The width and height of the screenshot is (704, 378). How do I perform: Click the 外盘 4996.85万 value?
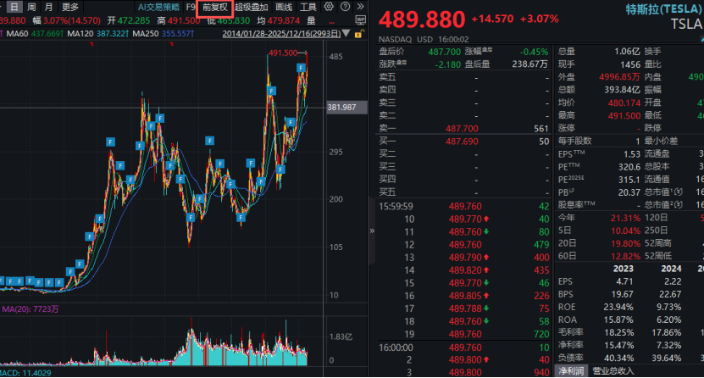click(x=619, y=77)
